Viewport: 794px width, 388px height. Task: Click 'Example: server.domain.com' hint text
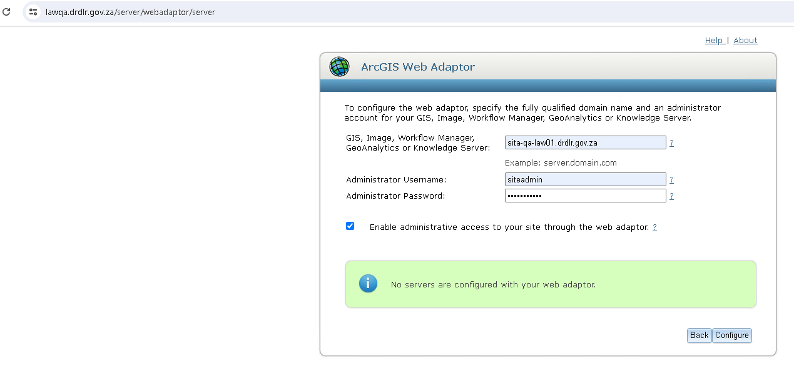[561, 162]
